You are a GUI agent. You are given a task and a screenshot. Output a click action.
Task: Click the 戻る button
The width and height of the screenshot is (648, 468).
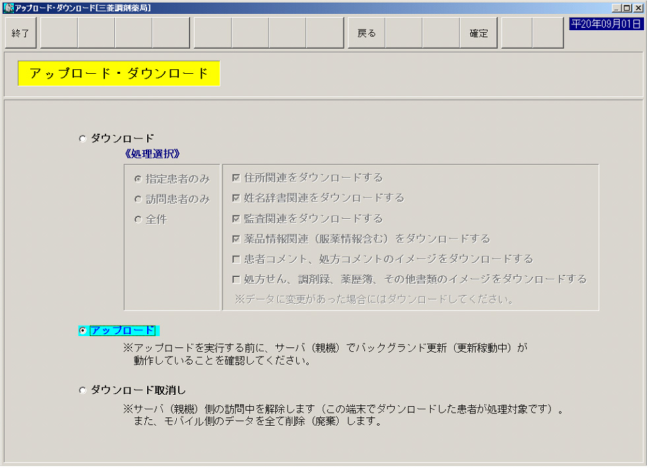367,33
